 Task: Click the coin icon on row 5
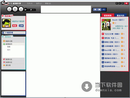pos(122,46)
